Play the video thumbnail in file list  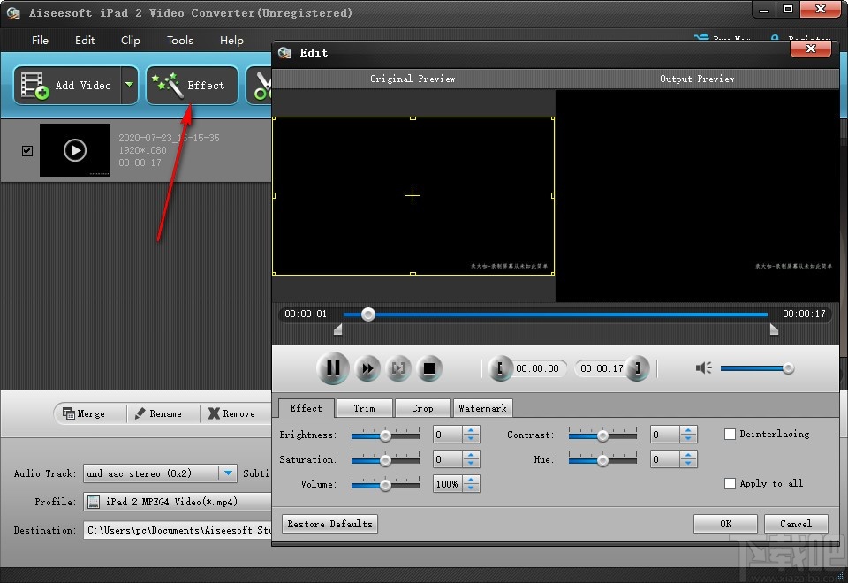pos(75,150)
